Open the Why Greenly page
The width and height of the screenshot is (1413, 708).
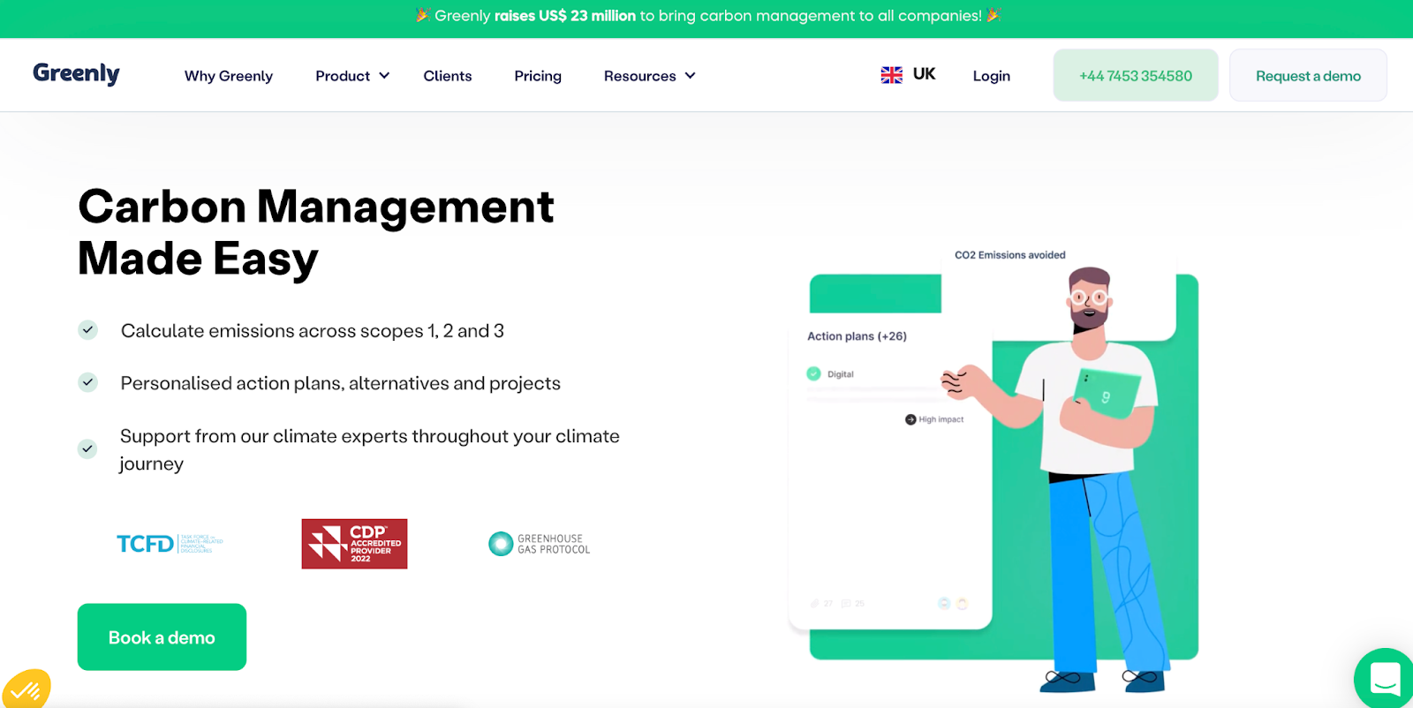[x=229, y=76]
